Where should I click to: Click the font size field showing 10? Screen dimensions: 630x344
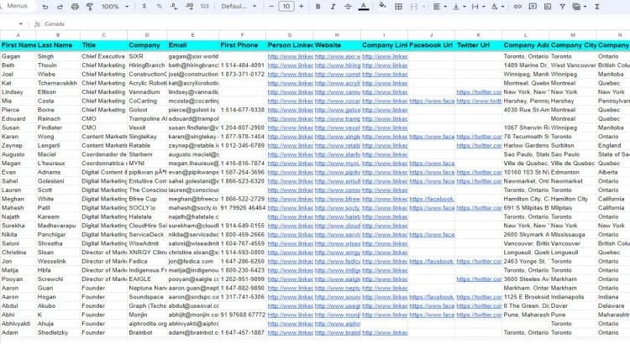(286, 7)
